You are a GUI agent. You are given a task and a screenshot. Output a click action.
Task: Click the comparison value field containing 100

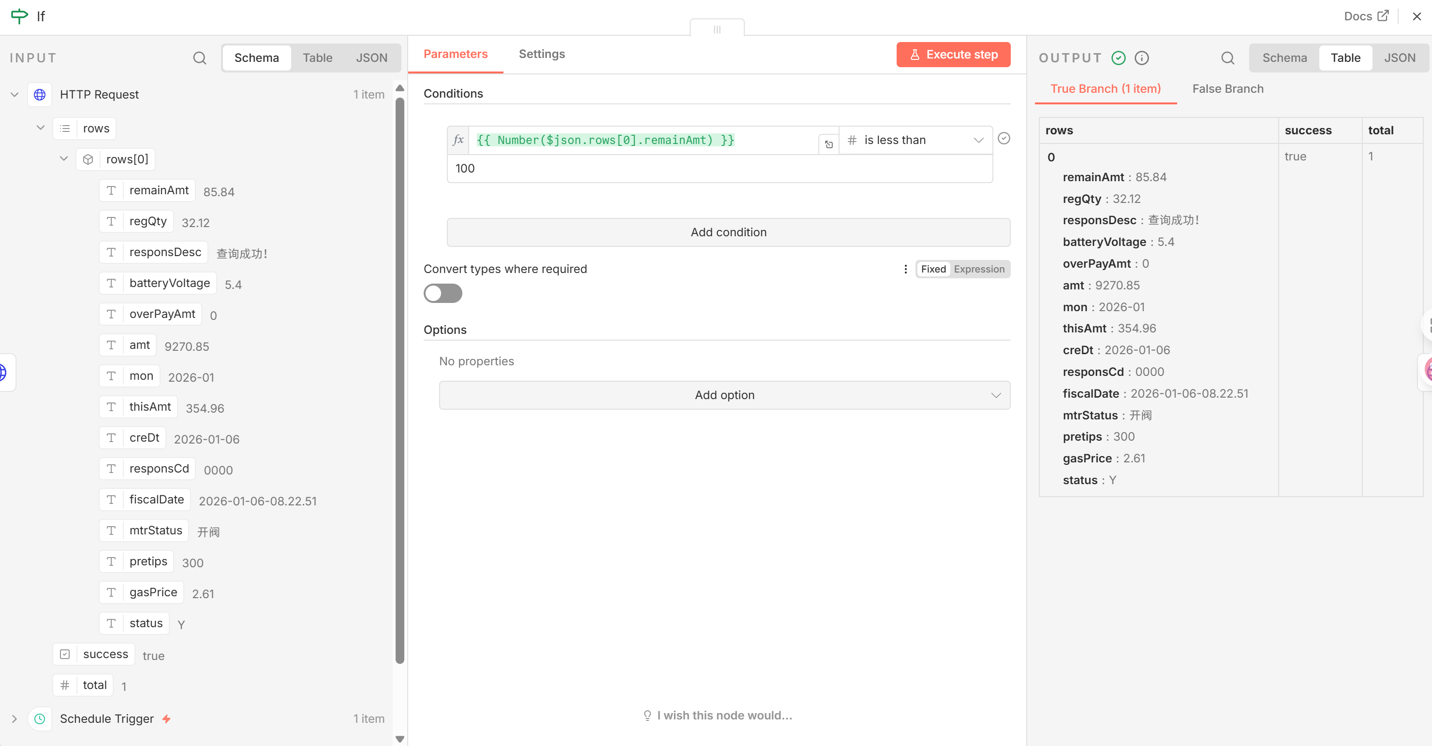pos(719,168)
